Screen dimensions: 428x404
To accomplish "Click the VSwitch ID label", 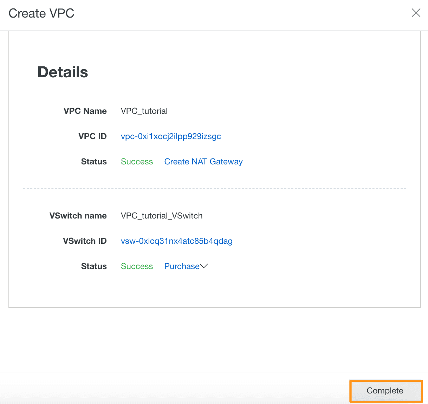I will tap(85, 241).
